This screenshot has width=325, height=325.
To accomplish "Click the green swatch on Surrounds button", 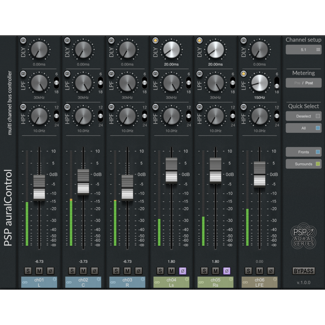I will (318, 164).
